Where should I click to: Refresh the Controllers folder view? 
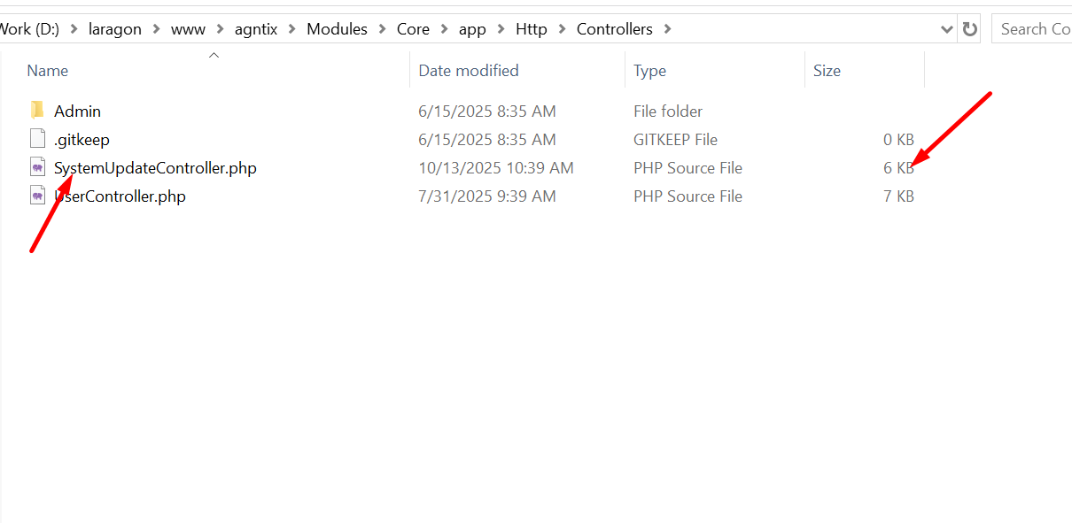[x=970, y=29]
